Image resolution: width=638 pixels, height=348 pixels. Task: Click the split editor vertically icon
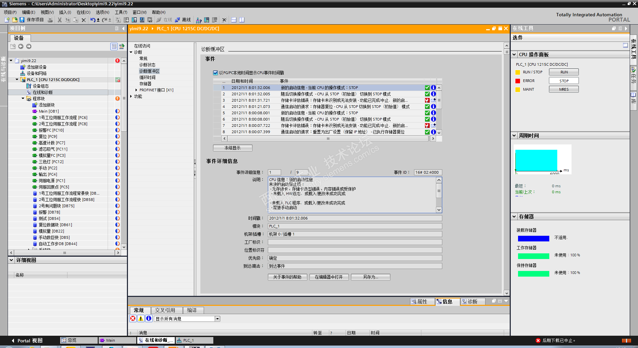point(242,20)
